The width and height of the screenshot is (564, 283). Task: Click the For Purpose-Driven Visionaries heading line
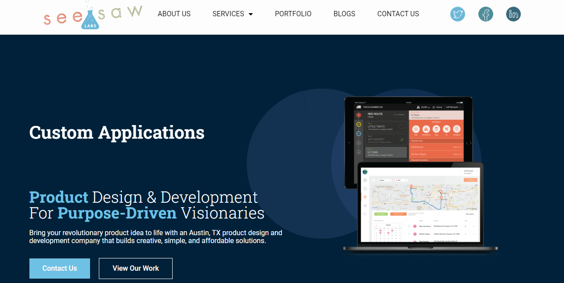[147, 213]
